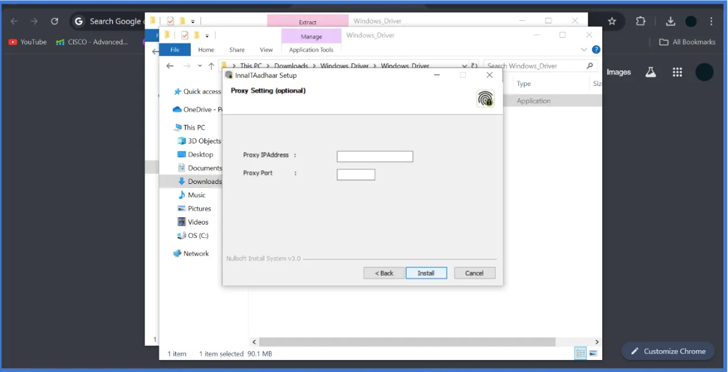Go back in File Explorer navigation
The image size is (728, 372).
170,66
